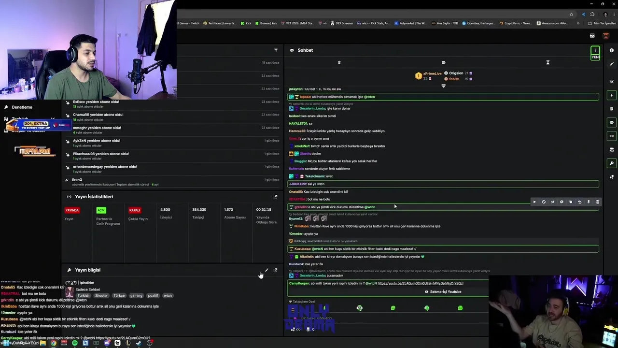Bookmark this page with the star icon
Screen dimensions: 618x348
571,14
